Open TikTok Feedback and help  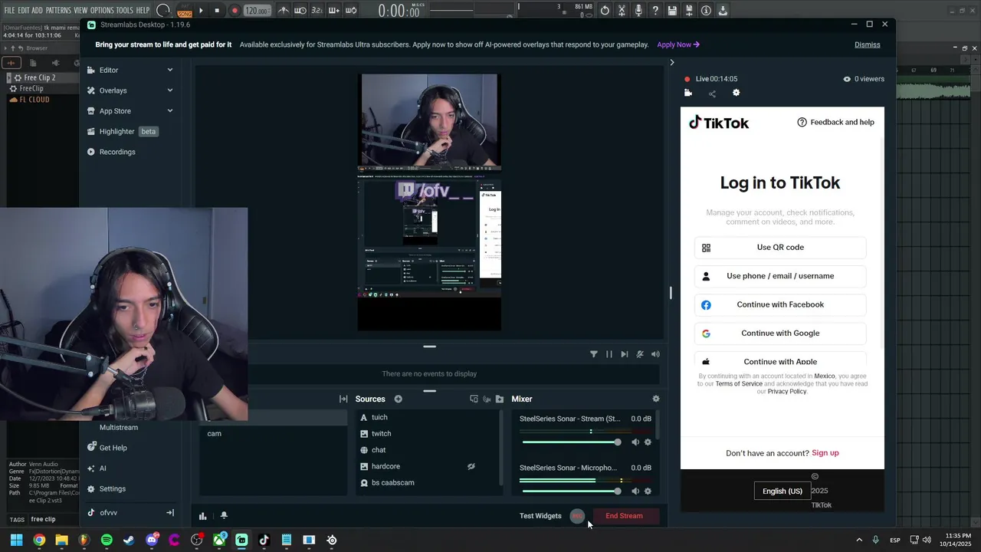pos(835,122)
